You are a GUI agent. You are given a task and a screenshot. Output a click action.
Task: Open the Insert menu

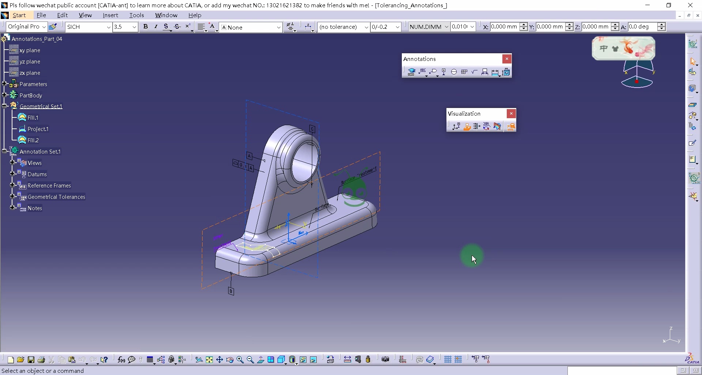(110, 15)
